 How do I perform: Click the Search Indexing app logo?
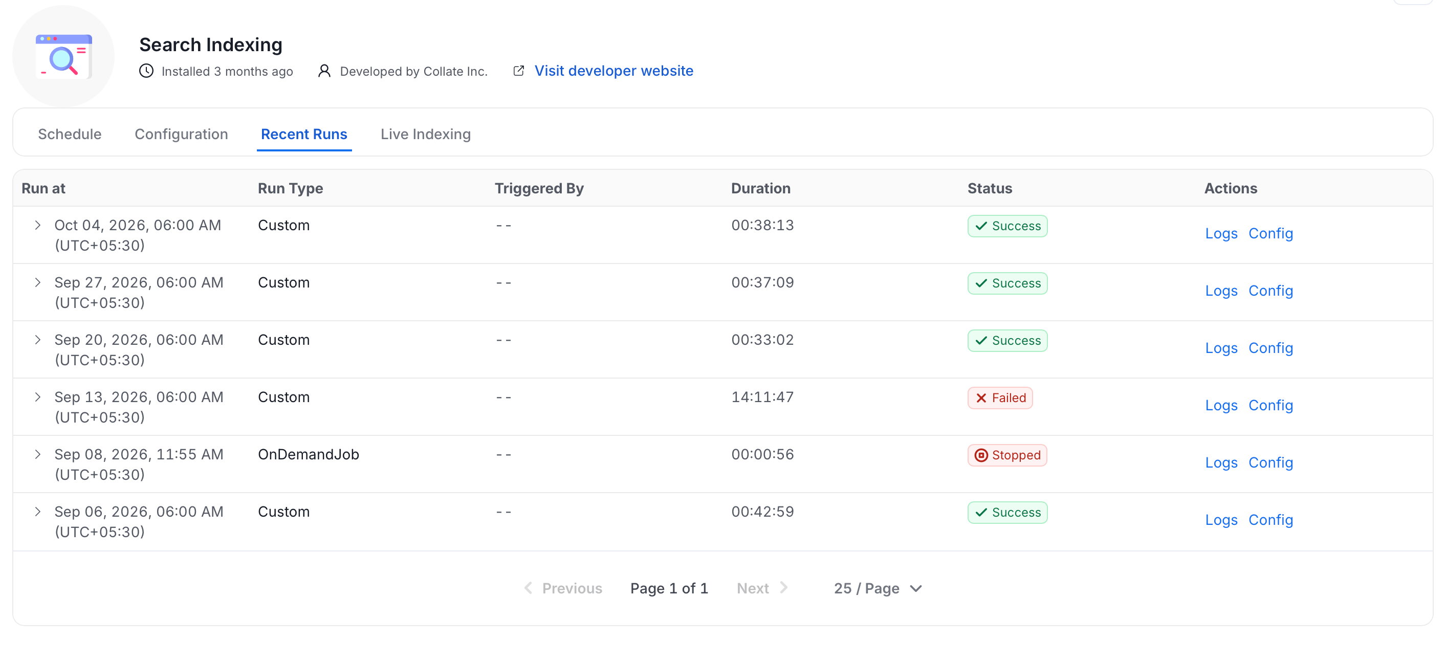[x=63, y=56]
